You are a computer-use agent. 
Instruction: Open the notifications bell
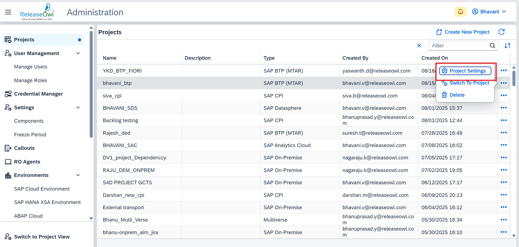[x=460, y=12]
